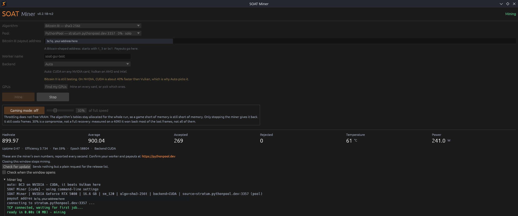This screenshot has height=216, width=518.
Task: Click log line mentioning NVIDIA GeForce RTX 5080
Action: point(135,194)
